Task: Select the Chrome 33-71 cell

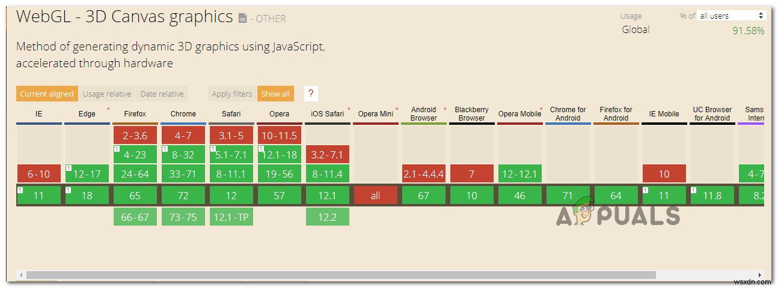Action: [183, 174]
